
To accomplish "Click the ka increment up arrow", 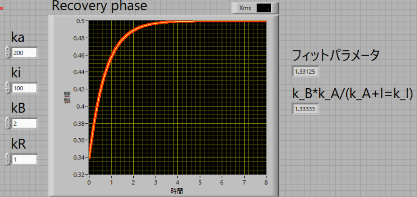I will click(7, 50).
